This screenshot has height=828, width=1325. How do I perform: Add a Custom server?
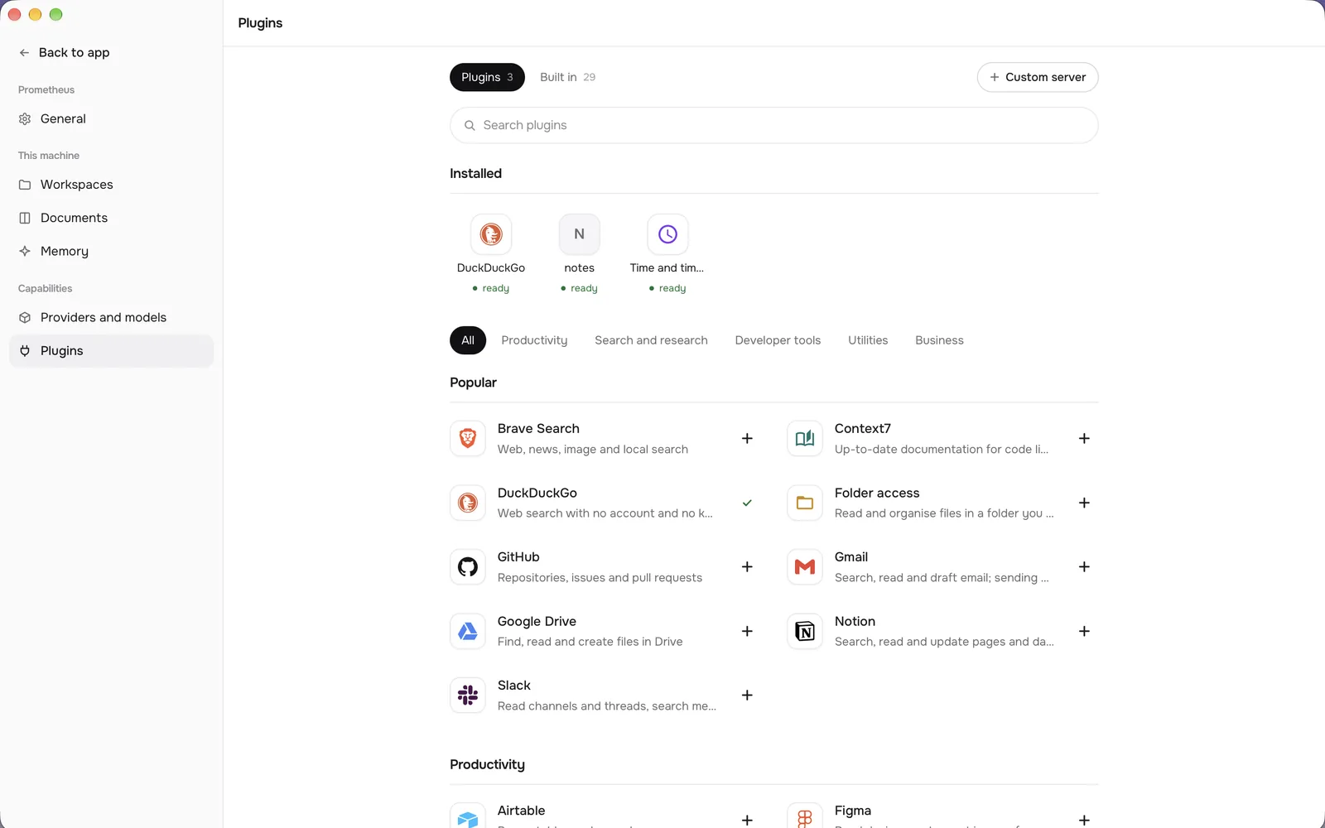1038,77
